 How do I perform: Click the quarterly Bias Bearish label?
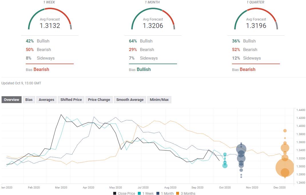tap(244, 70)
